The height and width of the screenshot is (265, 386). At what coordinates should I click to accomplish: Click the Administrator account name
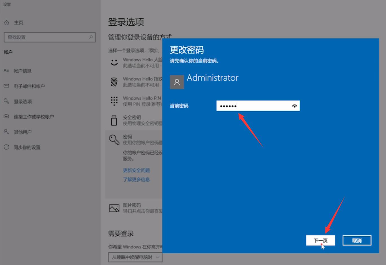213,78
